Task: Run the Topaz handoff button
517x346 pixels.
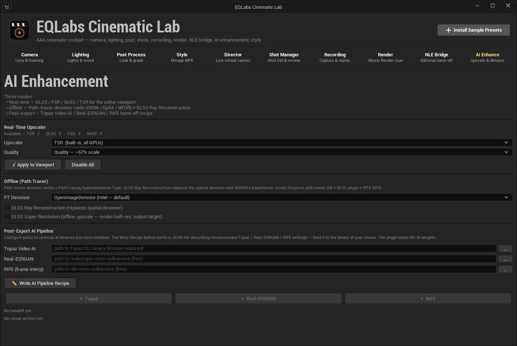Action: pos(89,299)
